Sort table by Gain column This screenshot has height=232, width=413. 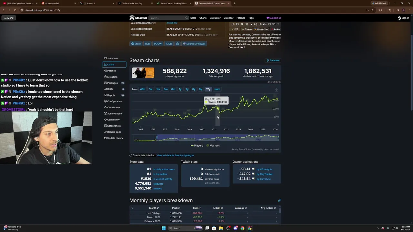pos(197,208)
